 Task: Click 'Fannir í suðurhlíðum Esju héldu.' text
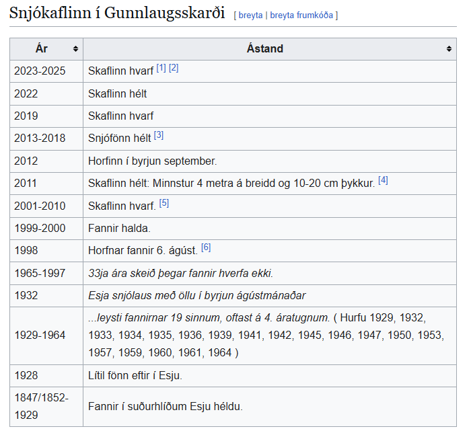[x=166, y=407]
